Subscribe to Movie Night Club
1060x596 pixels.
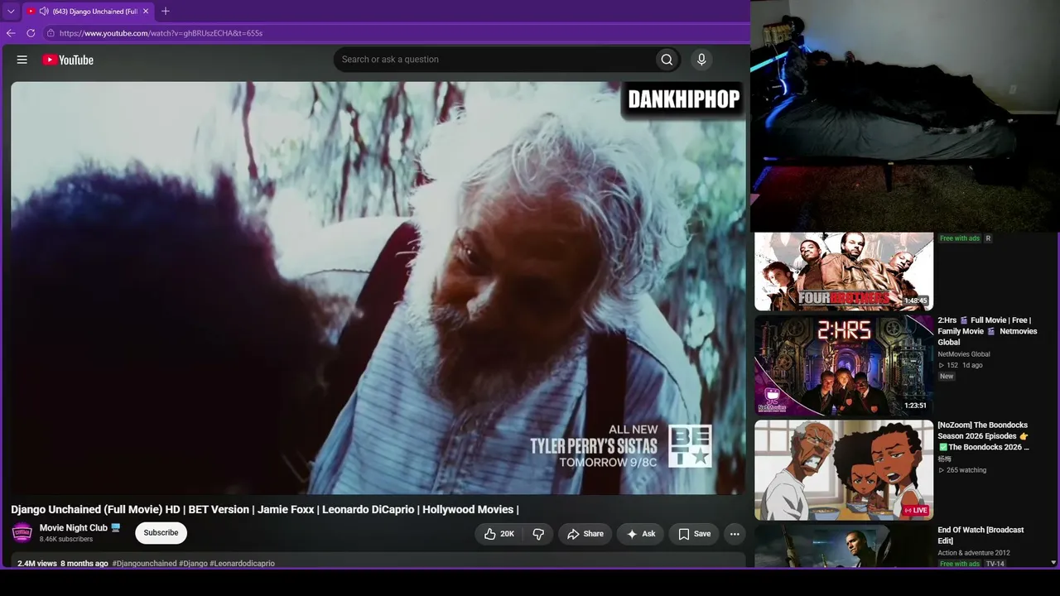pos(161,533)
